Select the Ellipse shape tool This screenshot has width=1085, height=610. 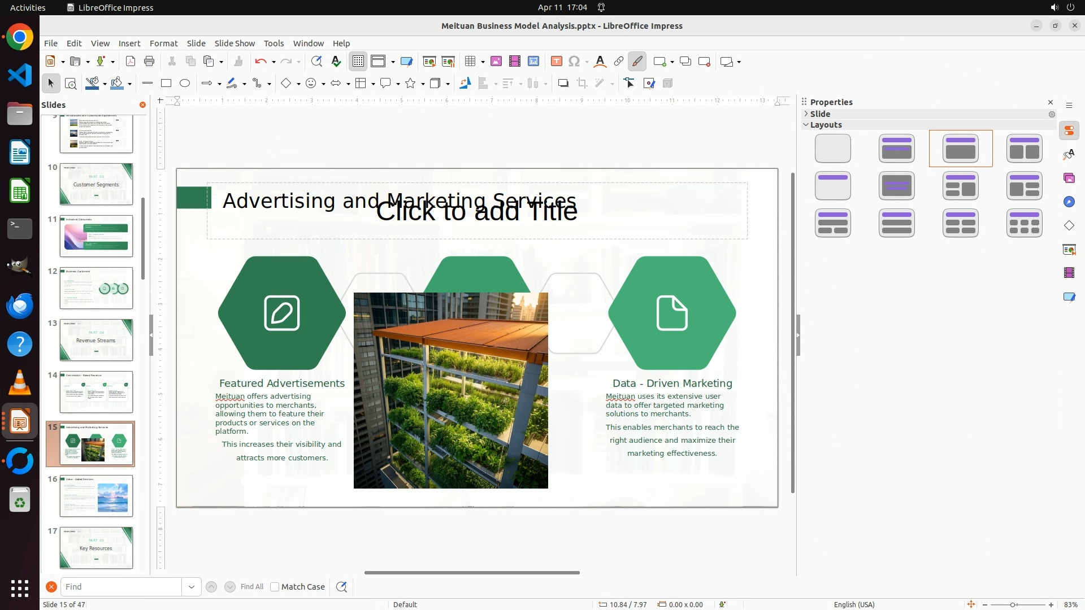(x=185, y=84)
